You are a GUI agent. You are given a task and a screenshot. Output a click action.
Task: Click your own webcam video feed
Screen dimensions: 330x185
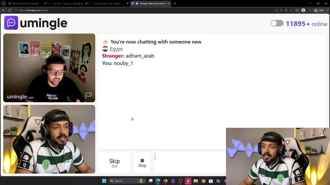[x=49, y=139]
